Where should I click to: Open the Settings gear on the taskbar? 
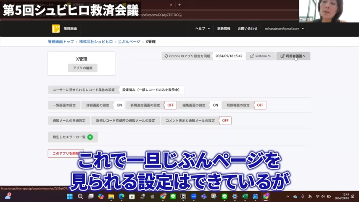235,197
